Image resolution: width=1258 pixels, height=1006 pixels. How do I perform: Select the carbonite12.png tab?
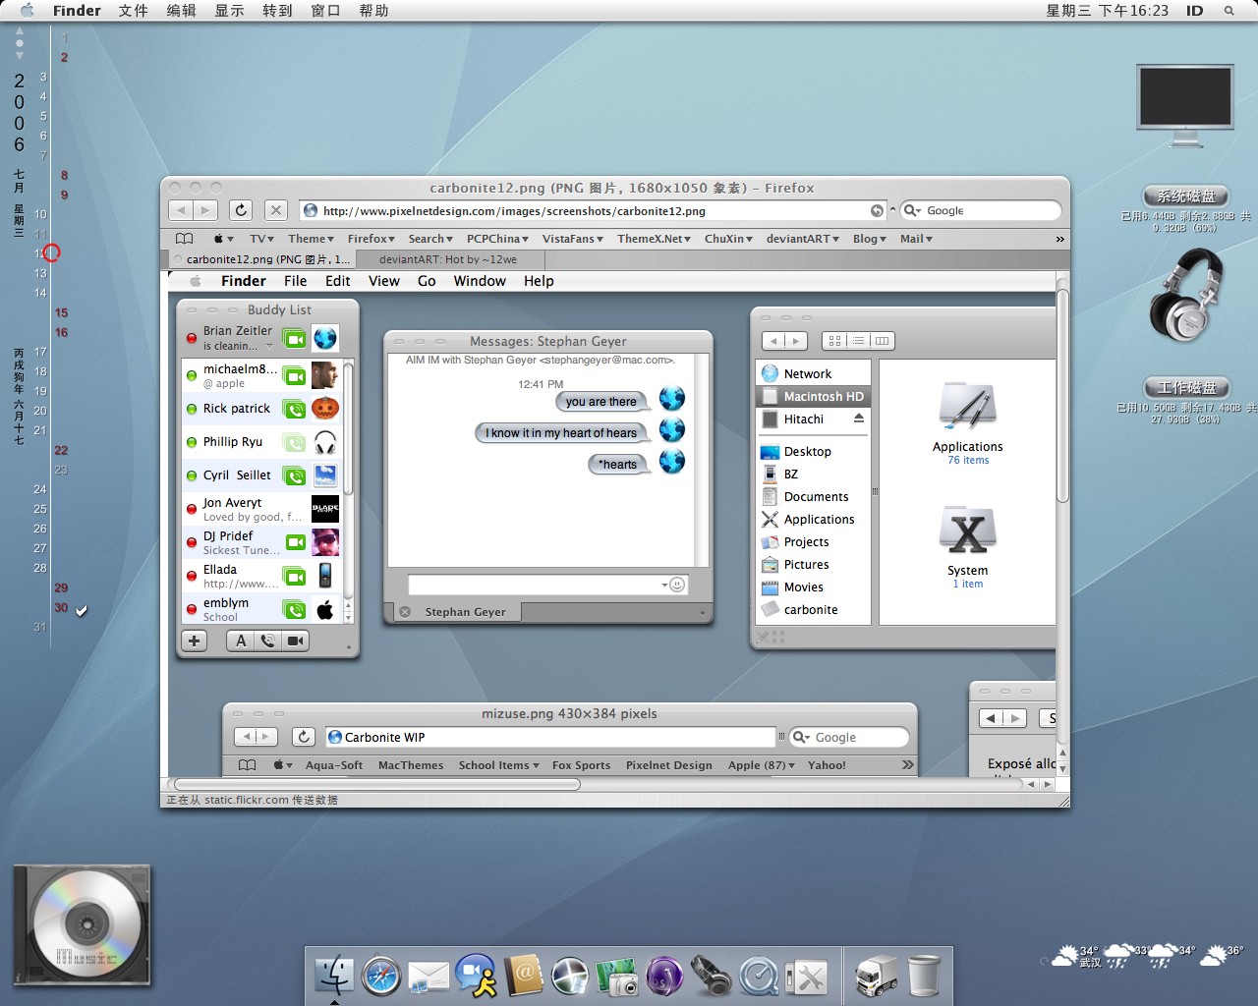(260, 259)
